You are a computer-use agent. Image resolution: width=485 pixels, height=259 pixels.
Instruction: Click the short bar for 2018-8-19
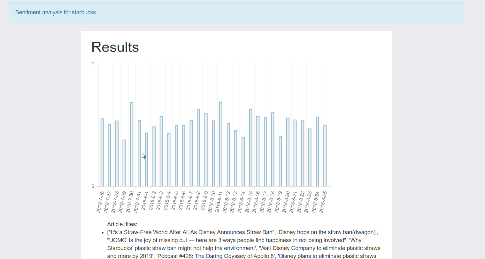pos(280,161)
